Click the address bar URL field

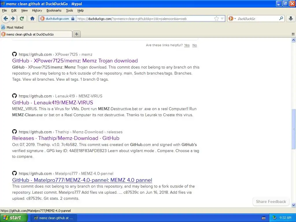pyautogui.click(x=145, y=18)
